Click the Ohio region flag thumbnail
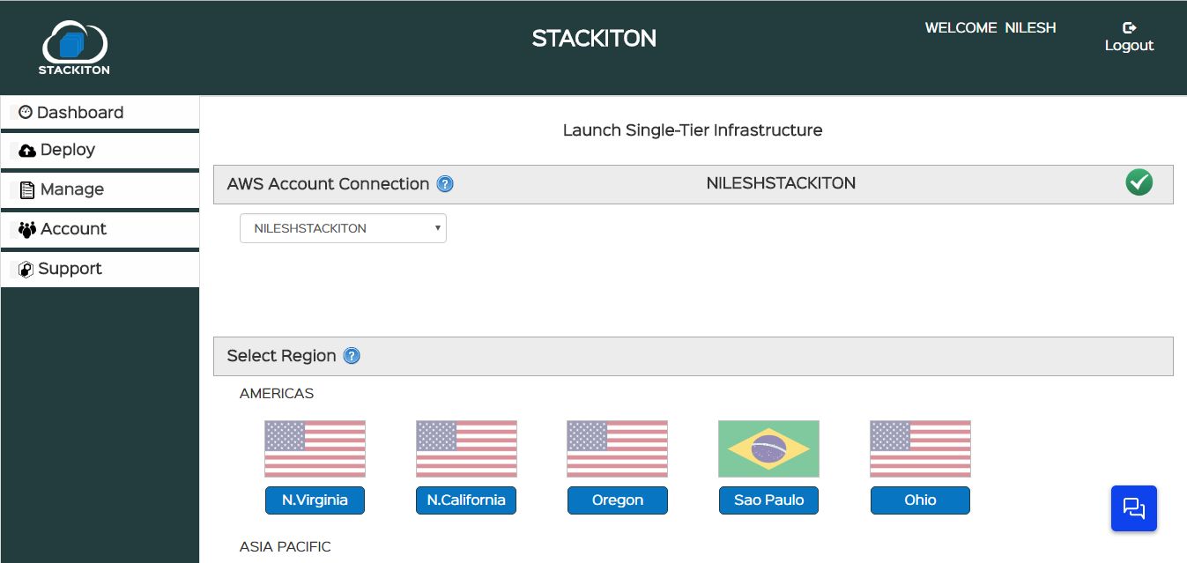This screenshot has height=563, width=1187. coord(920,448)
